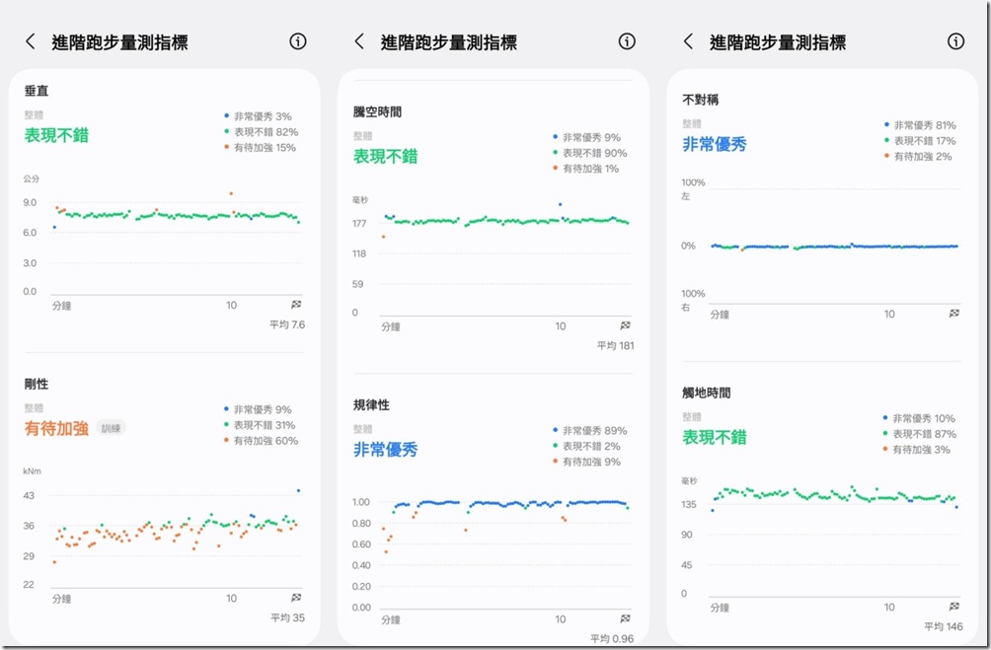The width and height of the screenshot is (991, 650).
Task: Tap the 進階跑步量測指標 title above 垂直
Action: pos(120,42)
